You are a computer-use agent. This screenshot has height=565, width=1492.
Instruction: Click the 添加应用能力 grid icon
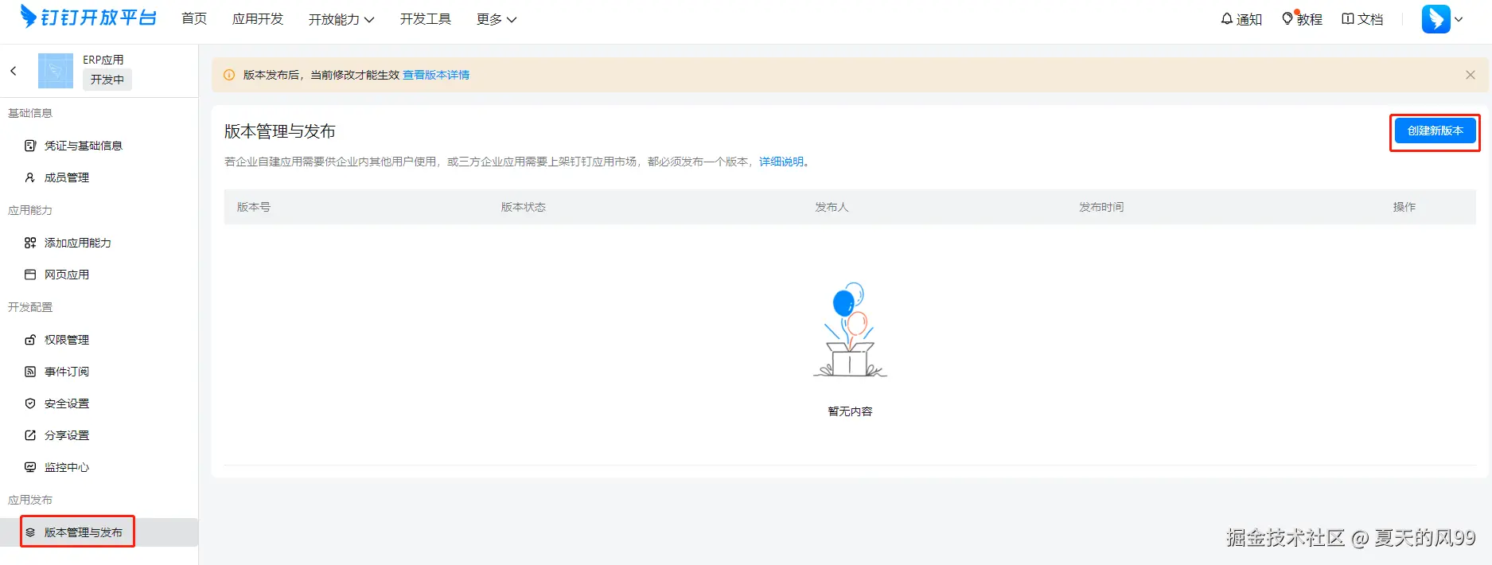point(30,243)
